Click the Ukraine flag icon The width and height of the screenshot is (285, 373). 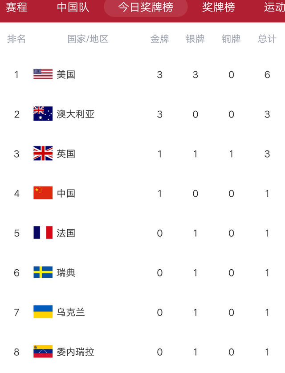pyautogui.click(x=43, y=312)
